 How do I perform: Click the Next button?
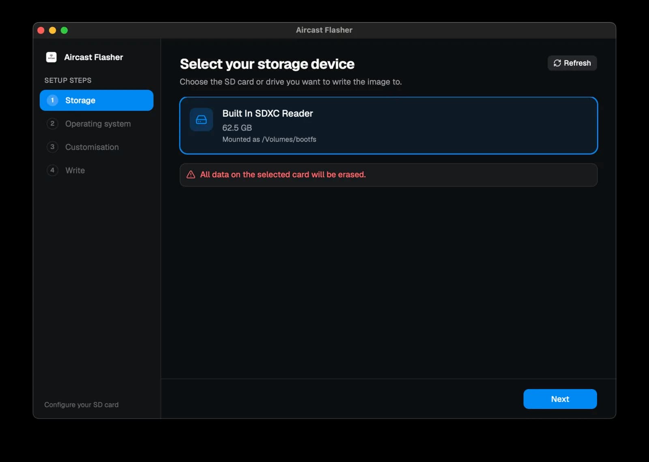click(560, 399)
